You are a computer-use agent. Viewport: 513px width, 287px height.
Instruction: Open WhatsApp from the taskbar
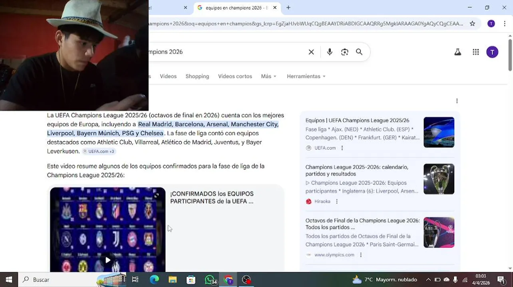[x=210, y=279]
